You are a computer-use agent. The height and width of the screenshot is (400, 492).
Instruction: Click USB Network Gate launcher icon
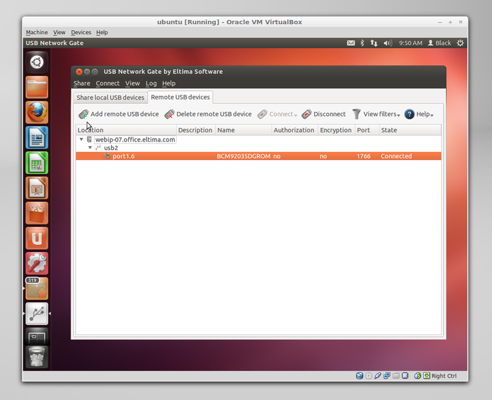[x=37, y=313]
